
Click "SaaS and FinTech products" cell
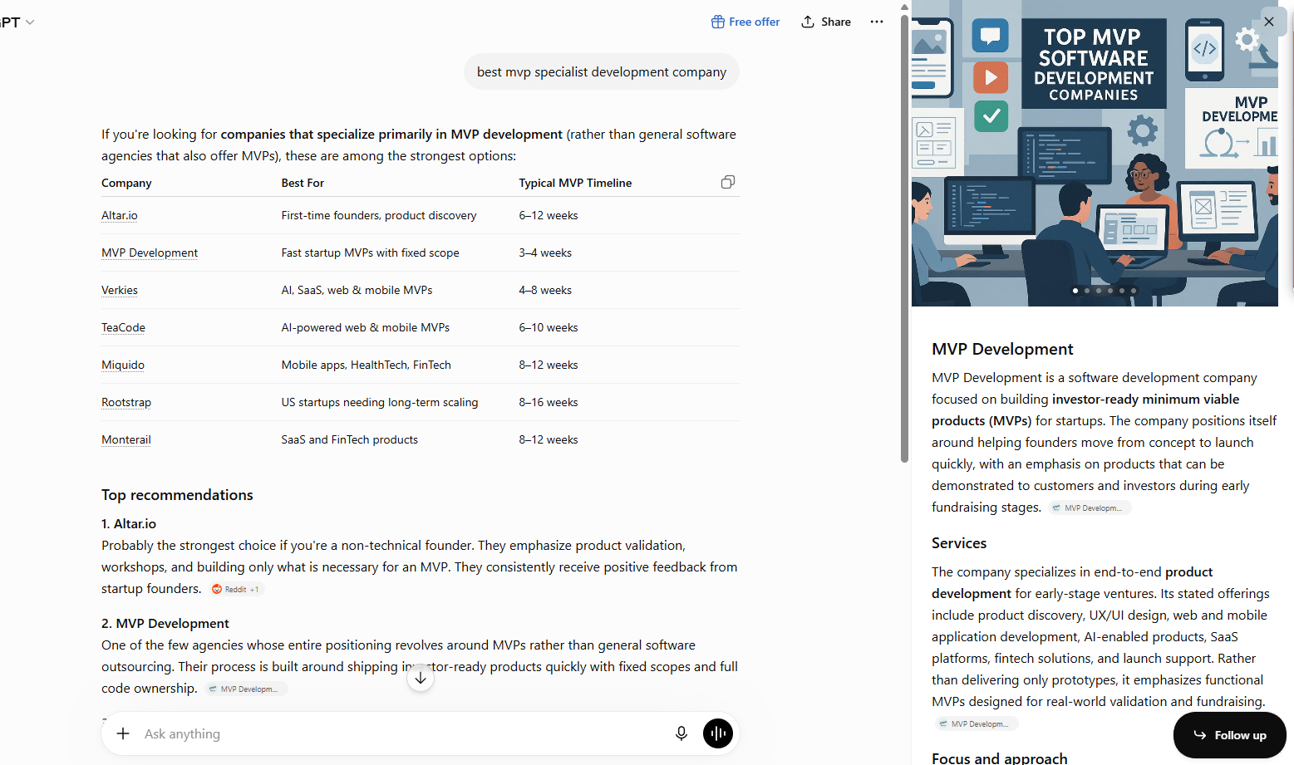(349, 439)
